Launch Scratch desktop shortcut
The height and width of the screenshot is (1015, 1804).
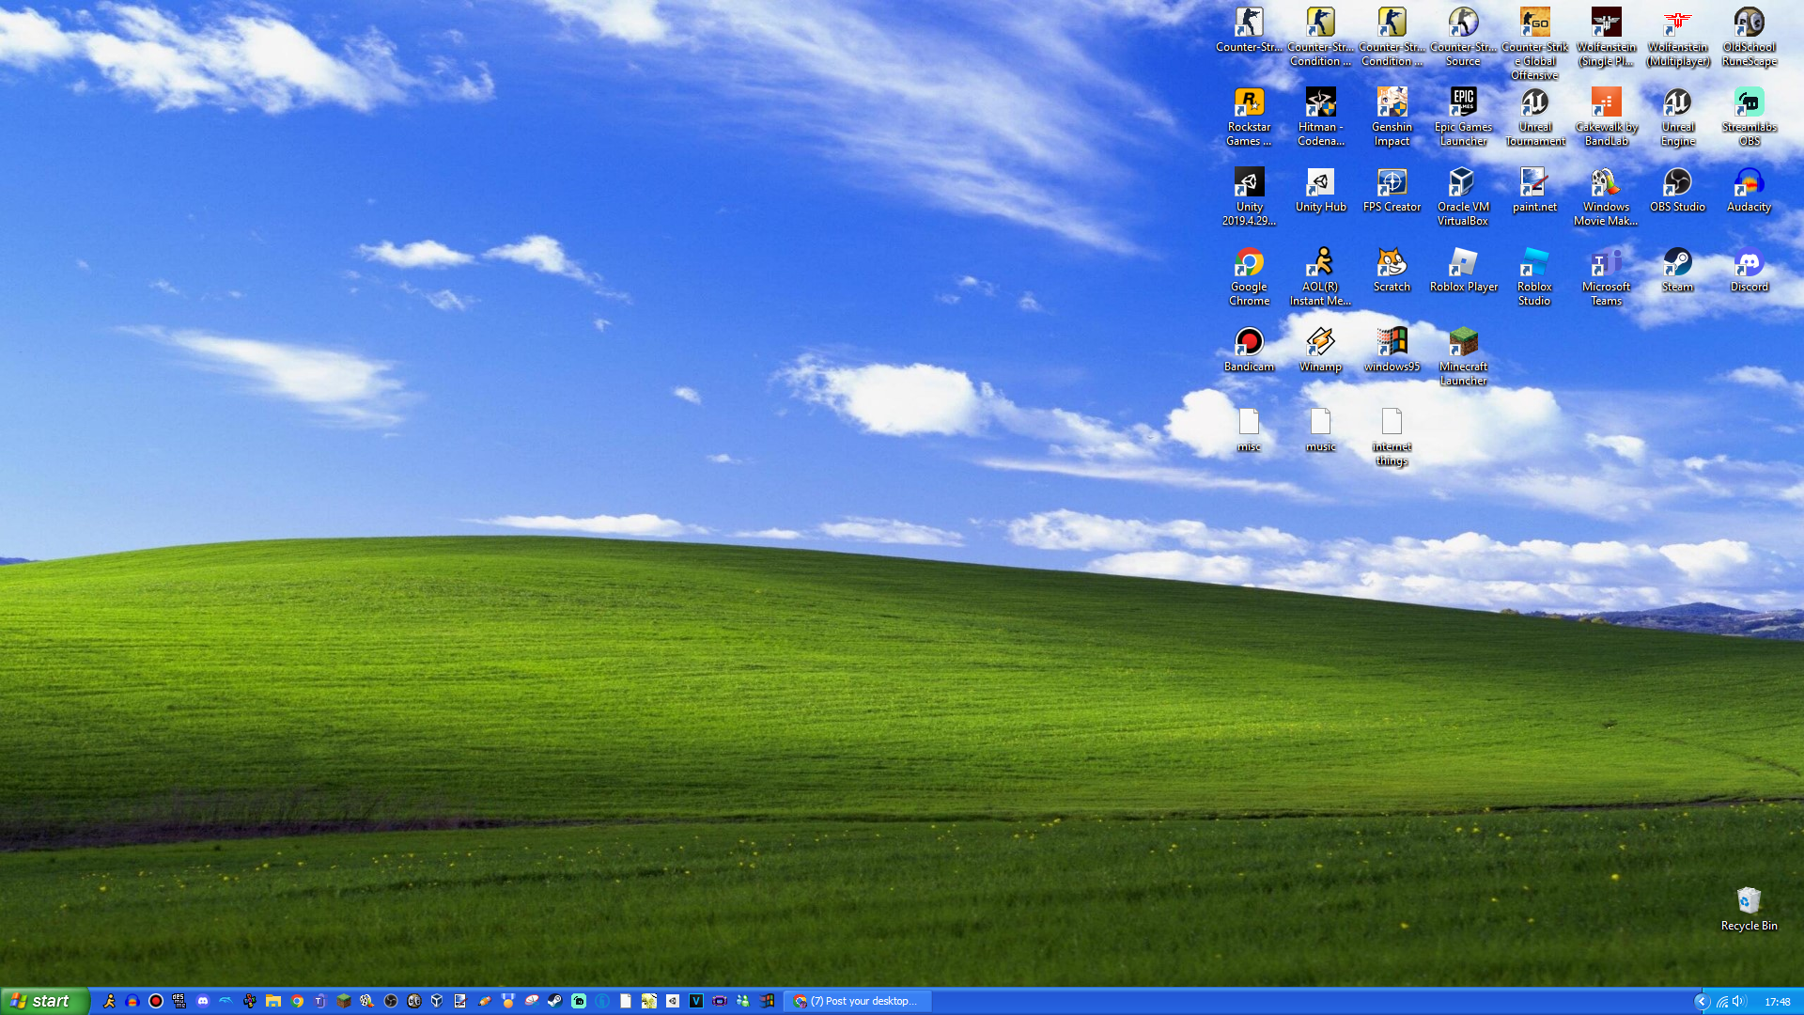(1392, 271)
